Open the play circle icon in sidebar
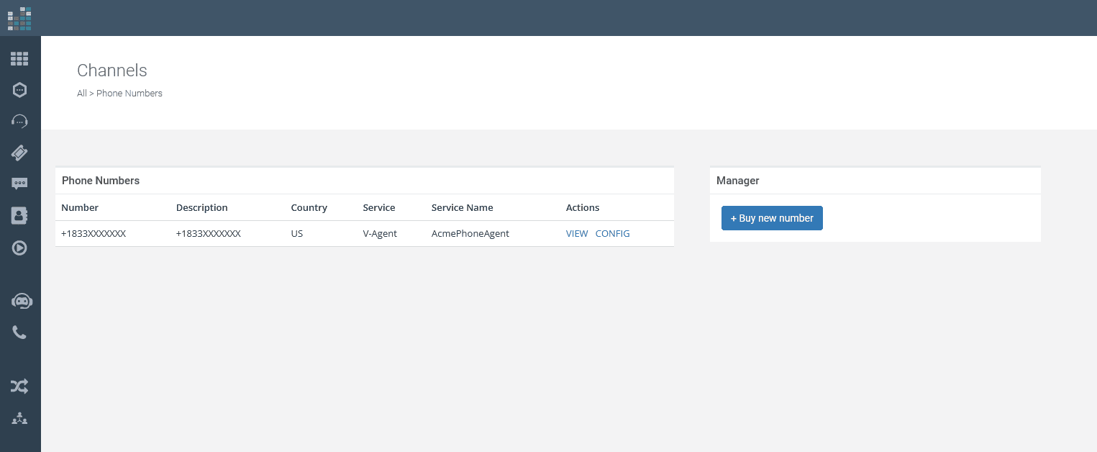Viewport: 1097px width, 452px height. pyautogui.click(x=19, y=248)
